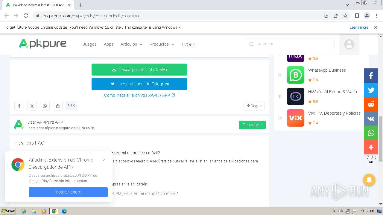Click the small WhatsApp share button below download

coord(45,106)
